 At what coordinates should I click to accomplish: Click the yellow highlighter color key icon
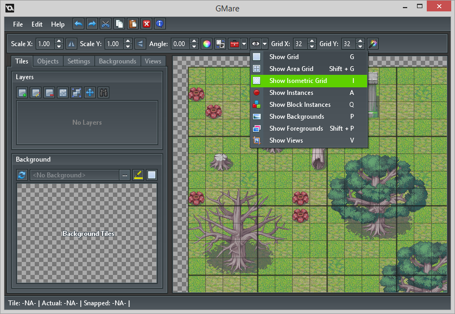coord(138,175)
